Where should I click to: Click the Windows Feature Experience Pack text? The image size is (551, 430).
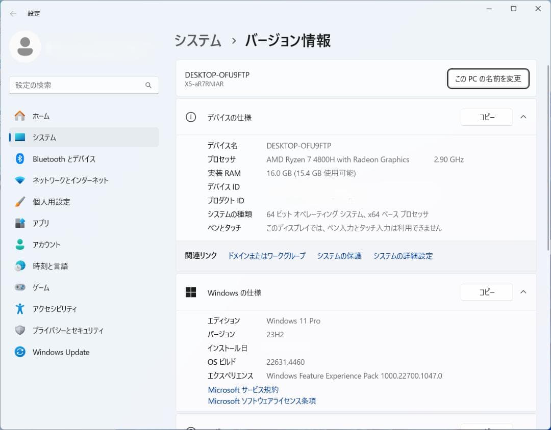(x=354, y=376)
